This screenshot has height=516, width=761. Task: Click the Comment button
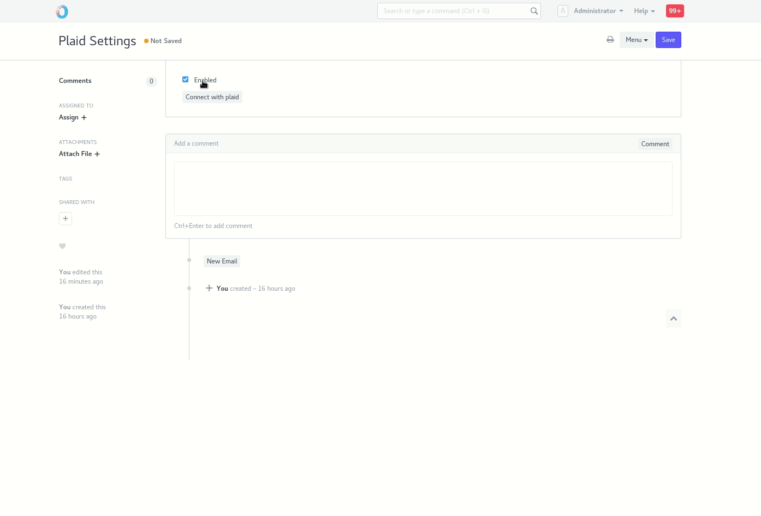(655, 144)
